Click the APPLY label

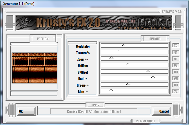coord(95,105)
